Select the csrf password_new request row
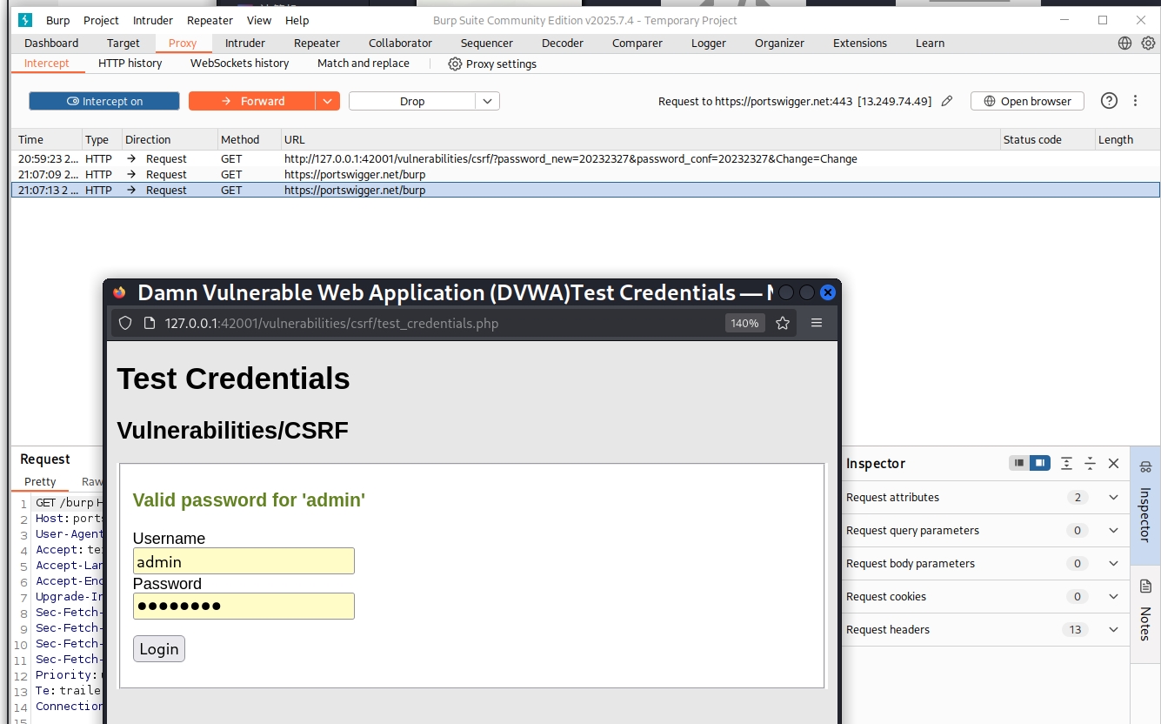 tap(585, 159)
